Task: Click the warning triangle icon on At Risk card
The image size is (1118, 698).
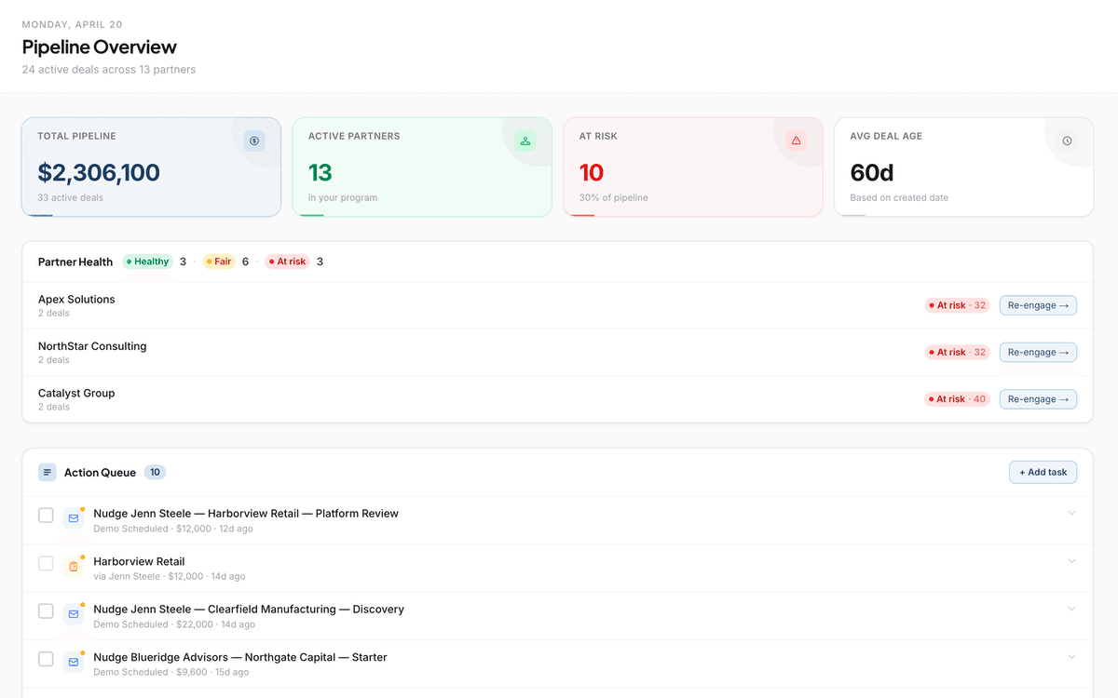Action: 796,141
